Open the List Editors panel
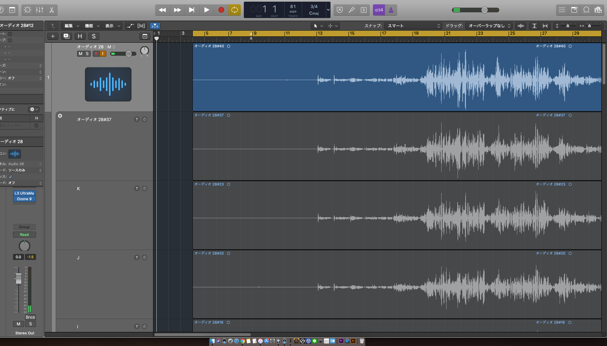This screenshot has width=607, height=346. (x=562, y=10)
